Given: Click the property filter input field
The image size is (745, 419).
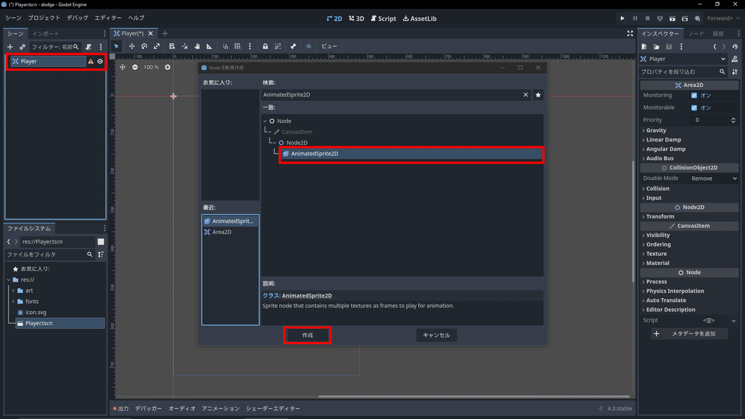Looking at the screenshot, I should click(x=683, y=72).
